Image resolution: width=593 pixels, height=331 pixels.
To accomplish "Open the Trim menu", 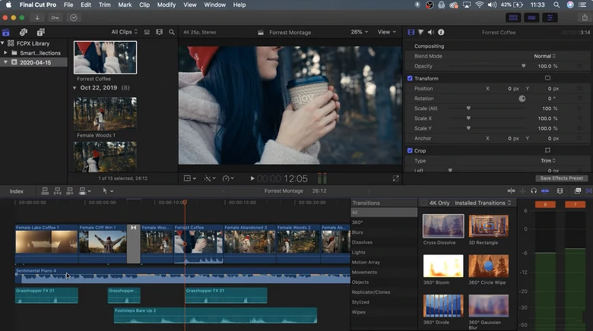I will [105, 5].
